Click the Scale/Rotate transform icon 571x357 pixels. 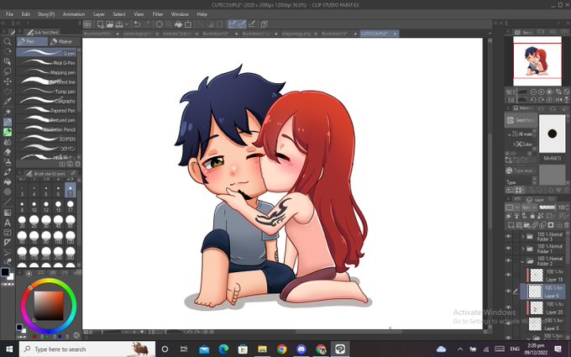click(188, 24)
